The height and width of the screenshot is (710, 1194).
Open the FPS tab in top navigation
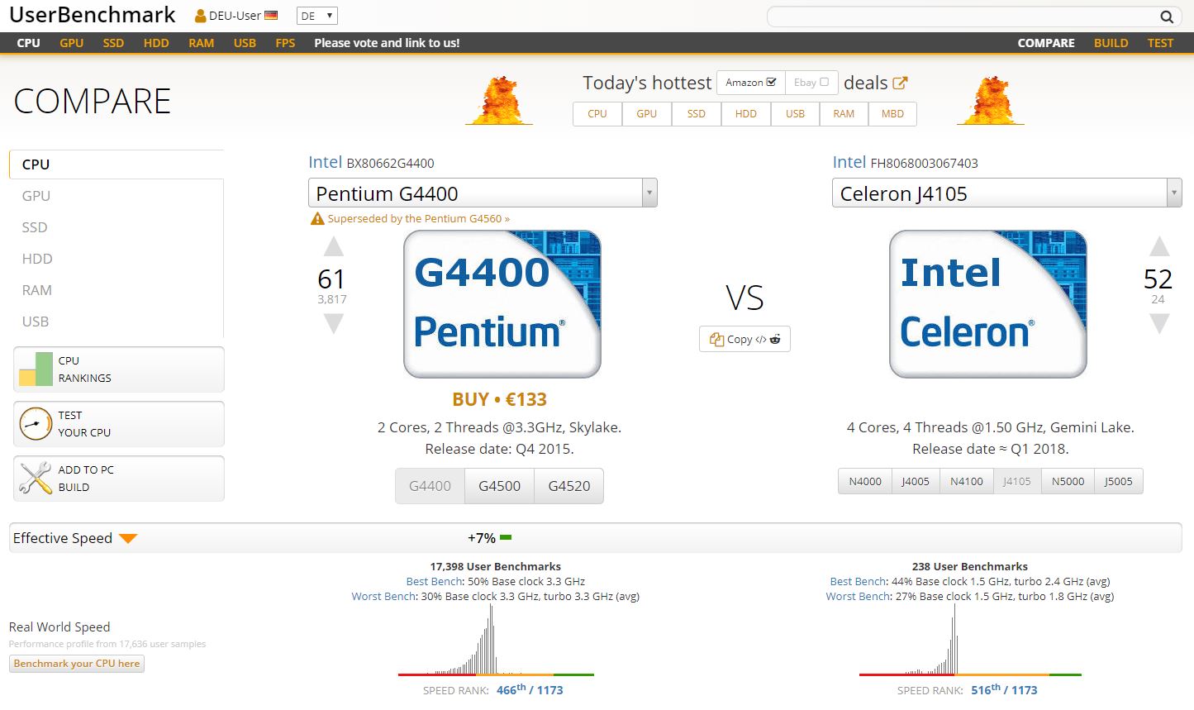point(285,43)
